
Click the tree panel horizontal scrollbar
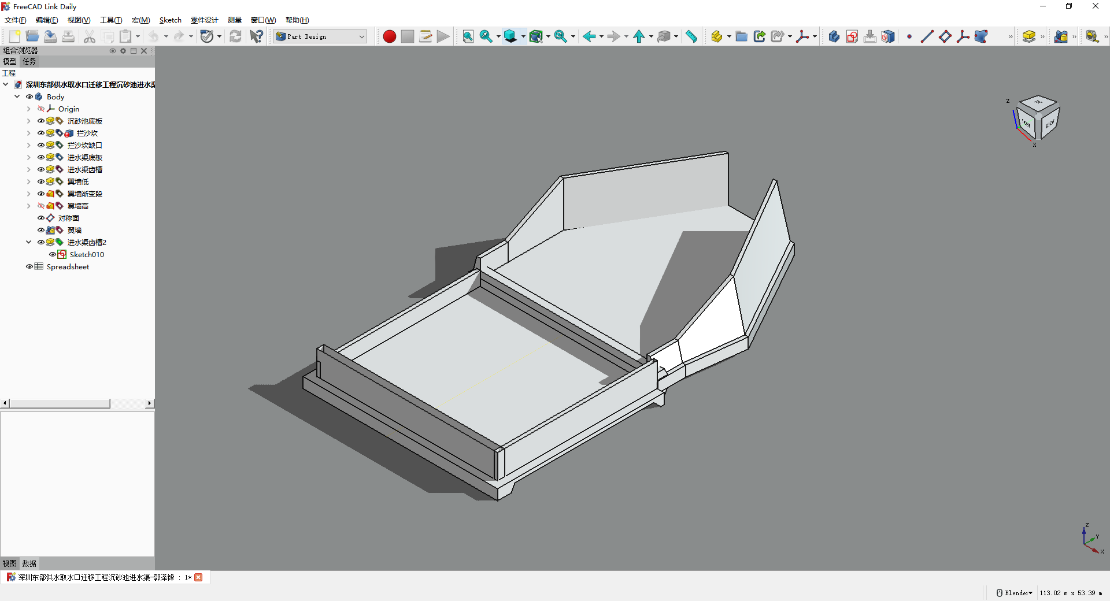60,403
